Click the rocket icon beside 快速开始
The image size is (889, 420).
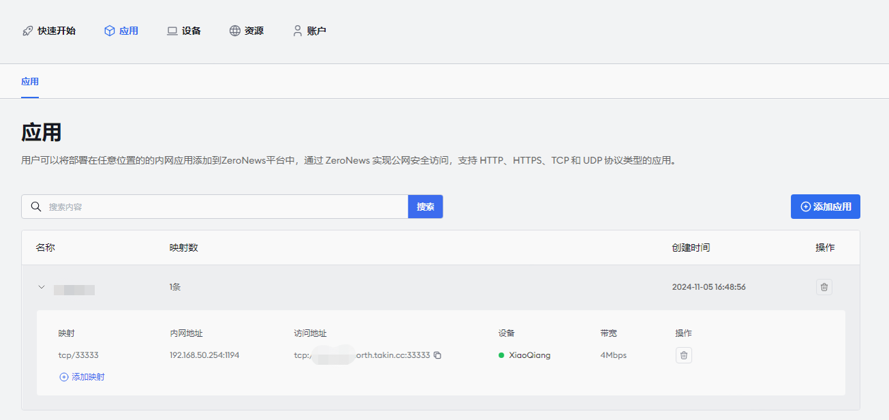coord(28,31)
